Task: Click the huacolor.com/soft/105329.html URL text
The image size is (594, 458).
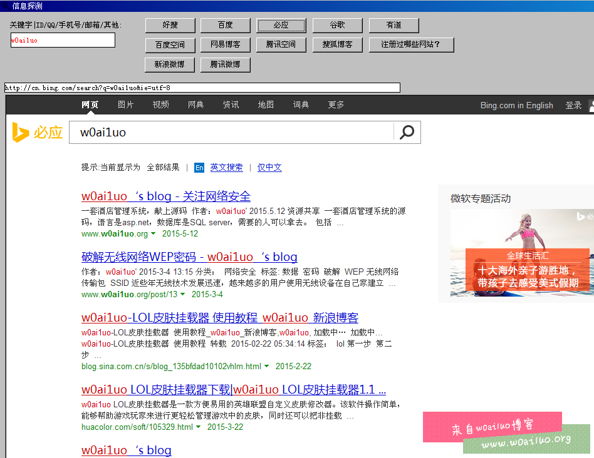Action: (137, 427)
